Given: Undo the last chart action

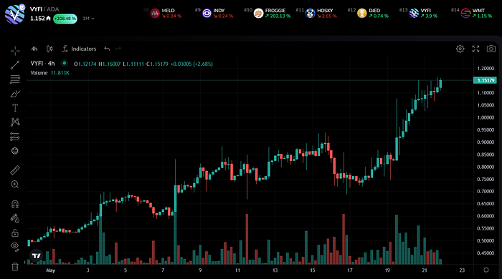Looking at the screenshot, I should (x=107, y=49).
